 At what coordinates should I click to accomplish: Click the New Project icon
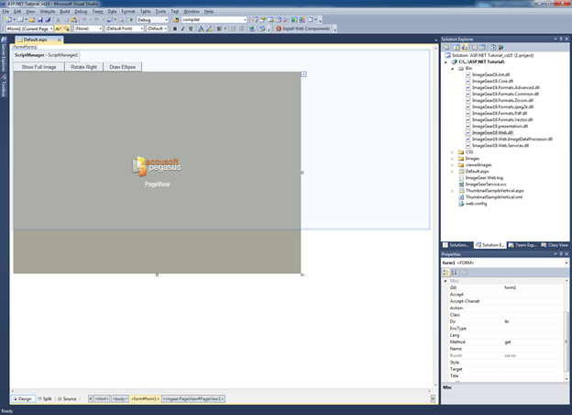point(8,19)
